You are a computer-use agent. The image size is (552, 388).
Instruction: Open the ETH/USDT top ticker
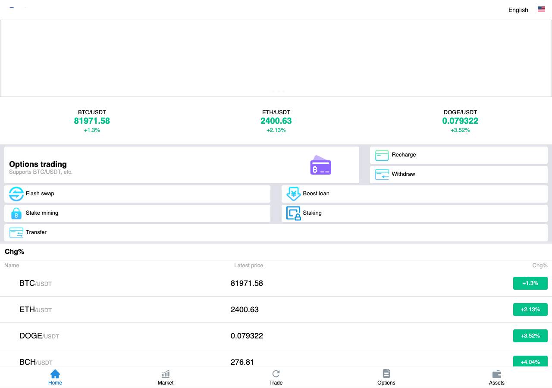click(x=276, y=121)
